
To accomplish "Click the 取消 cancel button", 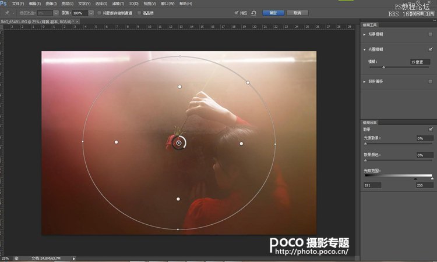I will pos(297,13).
